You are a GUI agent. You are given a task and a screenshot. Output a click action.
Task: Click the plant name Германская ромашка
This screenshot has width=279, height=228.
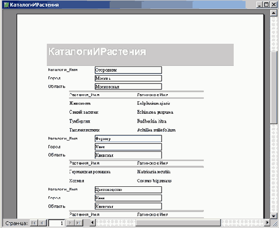(x=90, y=172)
